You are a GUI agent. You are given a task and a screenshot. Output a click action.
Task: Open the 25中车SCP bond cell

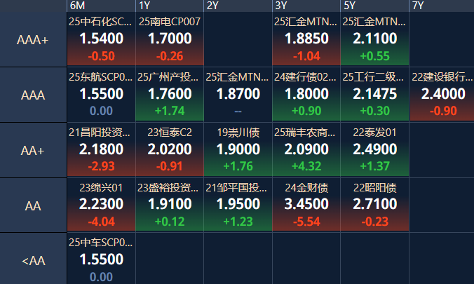pos(101,259)
